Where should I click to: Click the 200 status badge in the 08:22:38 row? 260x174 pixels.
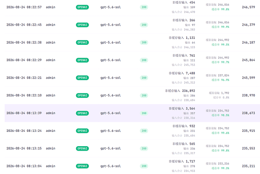pos(144,43)
